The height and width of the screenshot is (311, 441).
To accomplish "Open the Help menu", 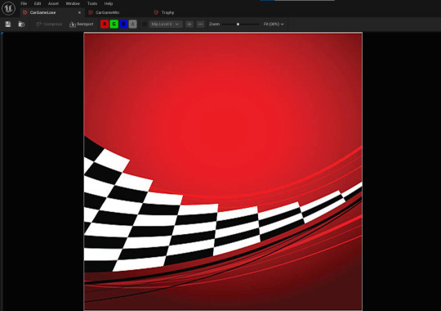I will click(109, 3).
